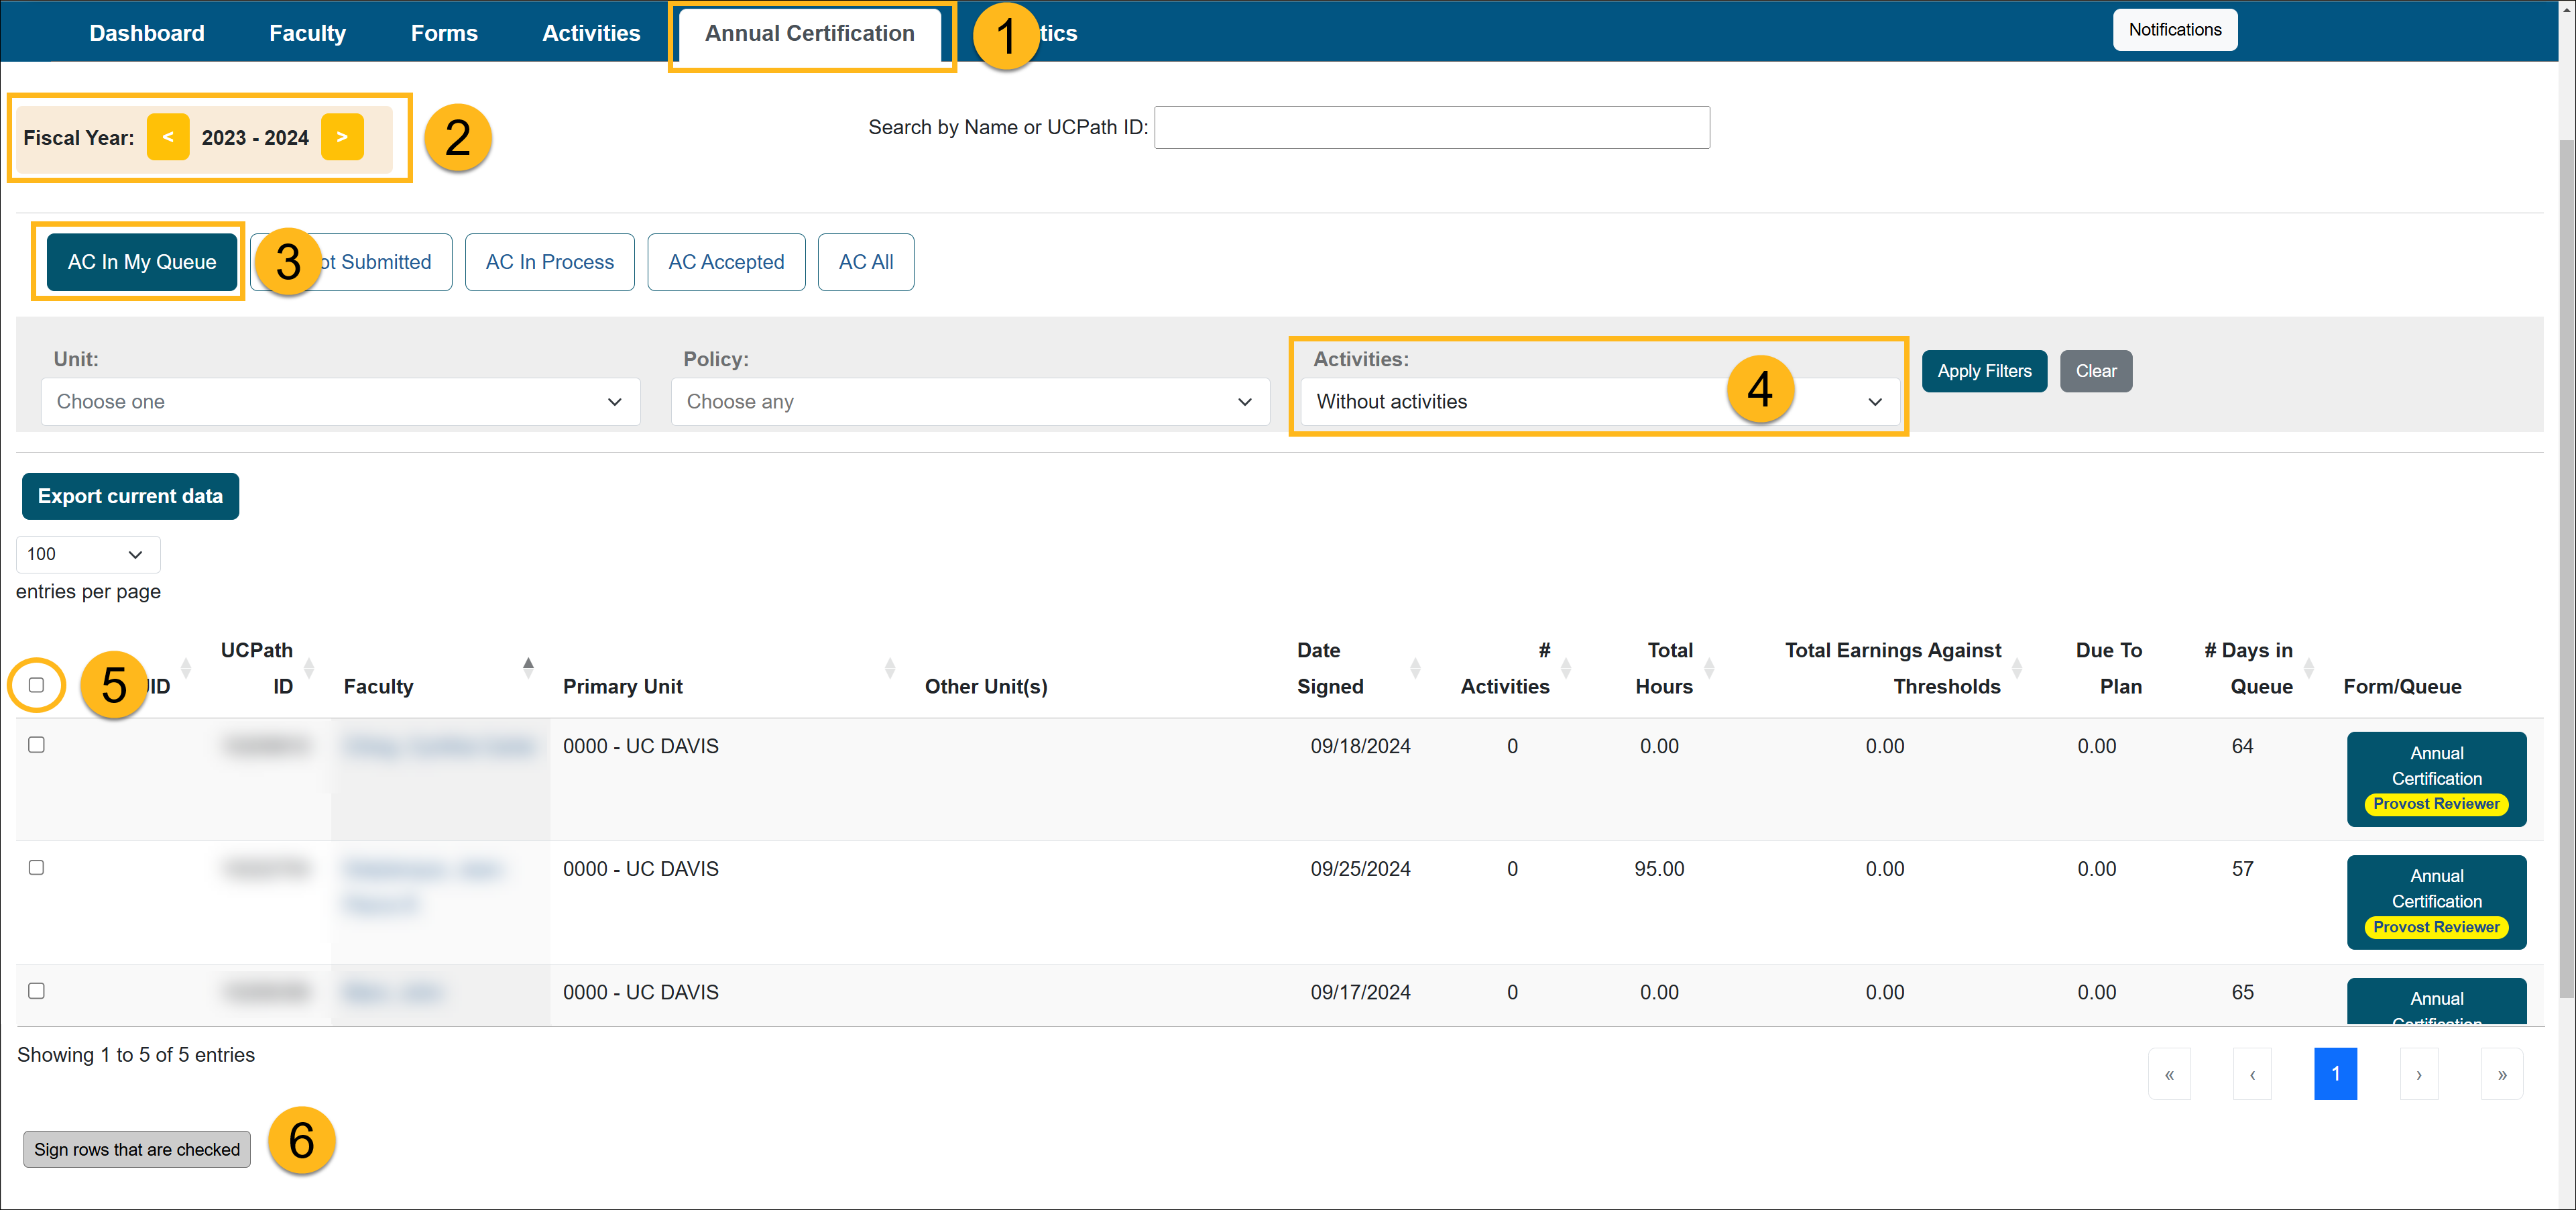Image resolution: width=2576 pixels, height=1210 pixels.
Task: Check the row signed 09/25/2024
Action: tap(37, 868)
